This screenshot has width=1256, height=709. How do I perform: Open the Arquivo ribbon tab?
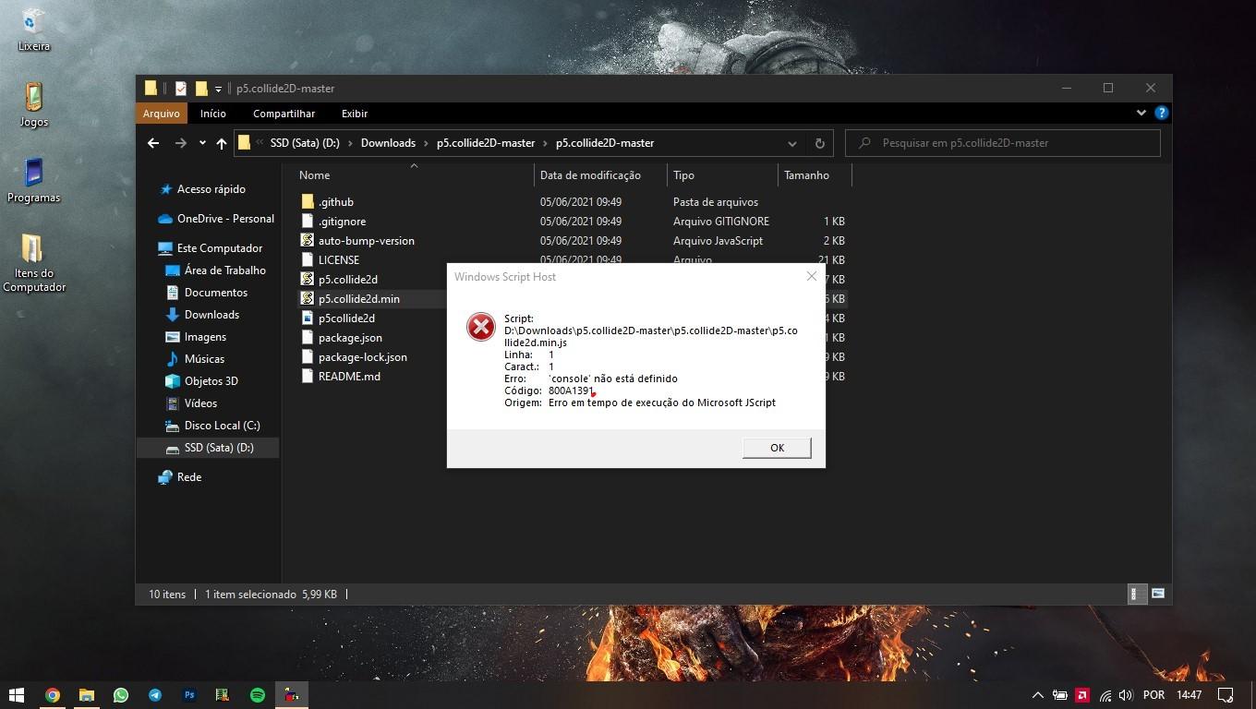161,114
